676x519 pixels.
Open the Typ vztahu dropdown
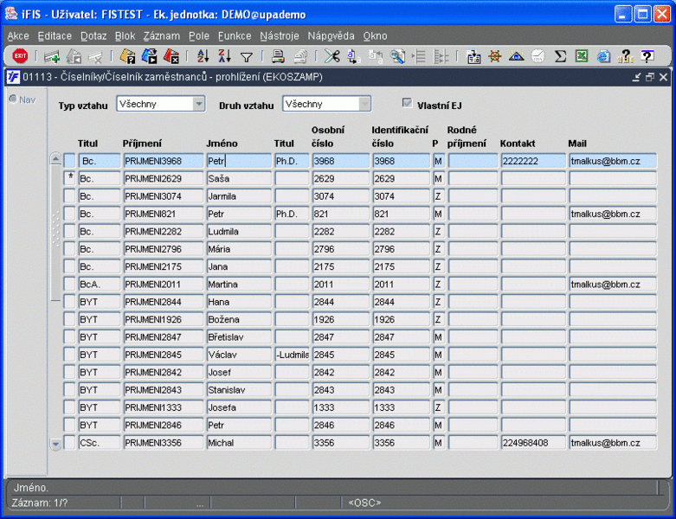(198, 104)
